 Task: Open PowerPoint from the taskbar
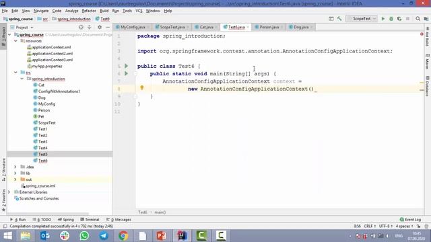[162, 236]
